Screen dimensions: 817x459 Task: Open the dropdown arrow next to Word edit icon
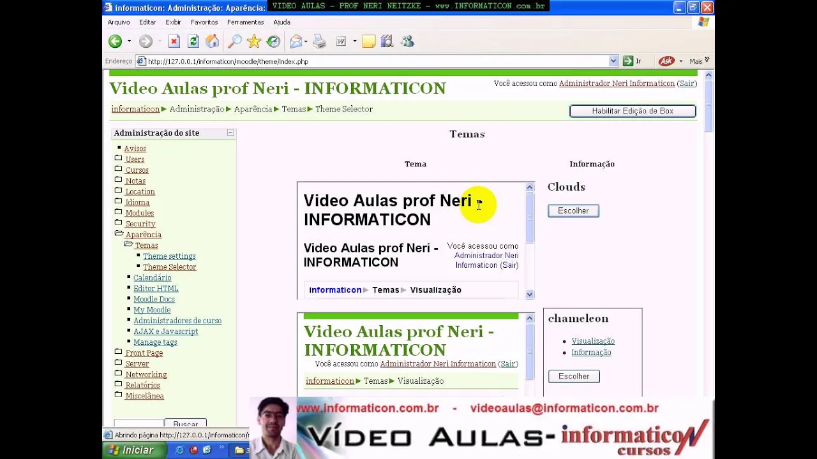pos(354,41)
